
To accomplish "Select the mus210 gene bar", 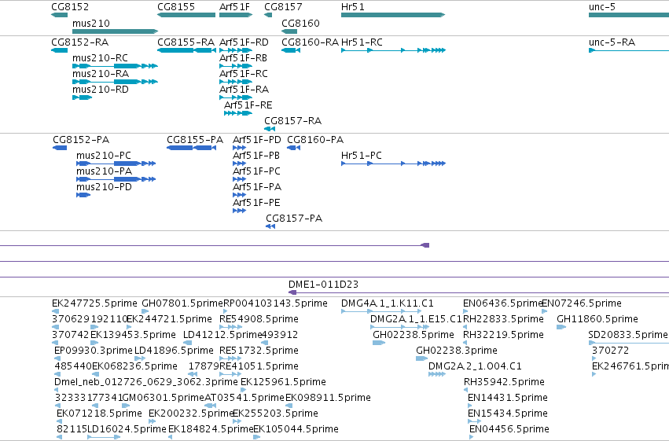I will pos(116,31).
